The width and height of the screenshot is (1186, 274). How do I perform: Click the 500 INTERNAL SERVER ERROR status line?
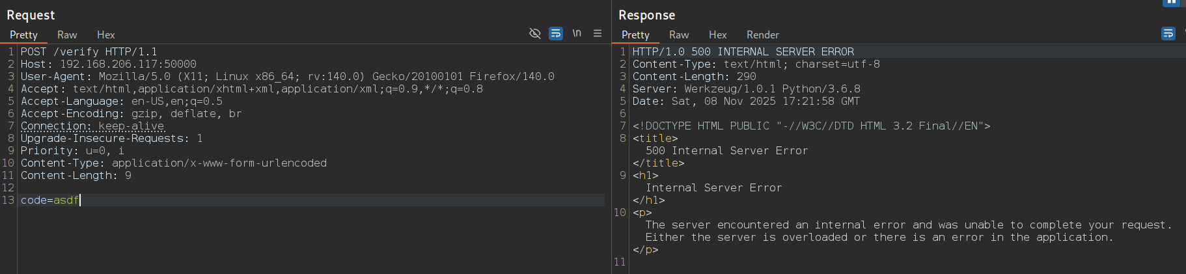(x=743, y=52)
